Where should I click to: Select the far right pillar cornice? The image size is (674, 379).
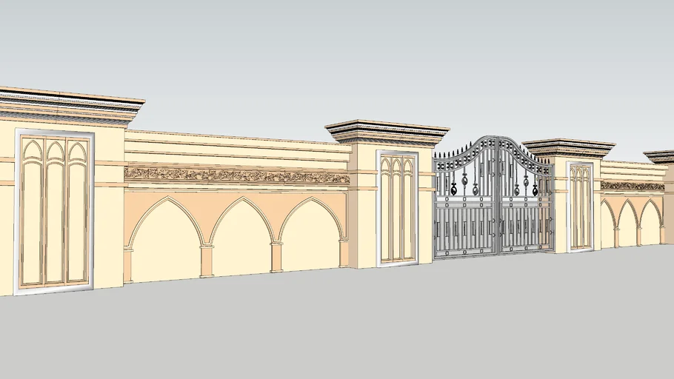(661, 156)
